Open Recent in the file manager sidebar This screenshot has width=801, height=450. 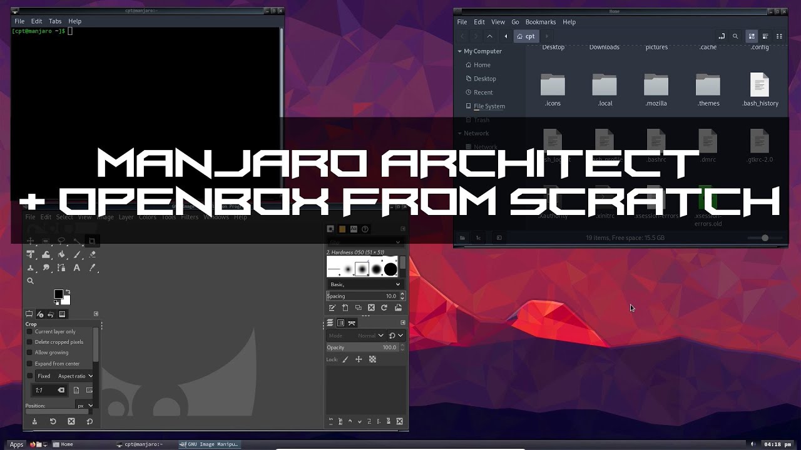(x=483, y=92)
